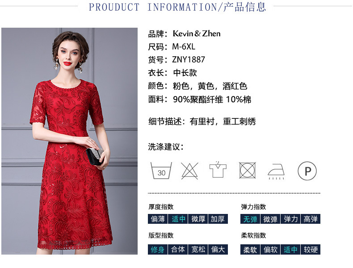Viewport: 353px width, 268px height.
Task: Click the 产品信息 section heading
Action: (245, 7)
